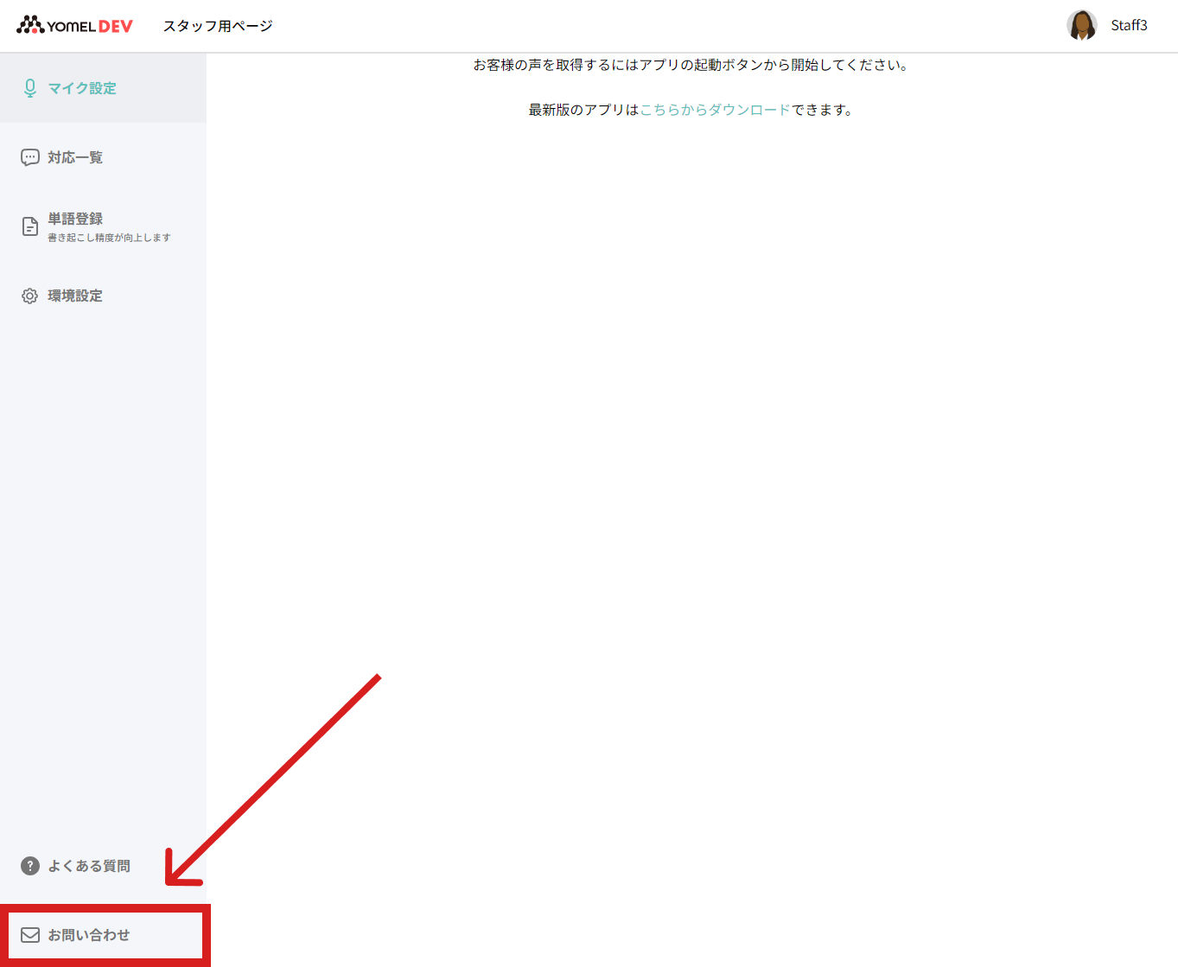Open 環境設定 settings page
Image resolution: width=1178 pixels, height=967 pixels.
point(103,296)
